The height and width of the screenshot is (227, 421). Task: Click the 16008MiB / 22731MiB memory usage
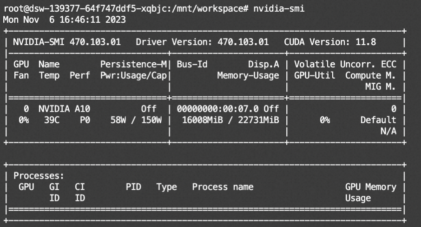pyautogui.click(x=228, y=120)
